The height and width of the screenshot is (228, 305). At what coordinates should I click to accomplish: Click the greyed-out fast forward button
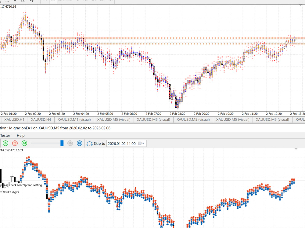pyautogui.click(x=70, y=143)
